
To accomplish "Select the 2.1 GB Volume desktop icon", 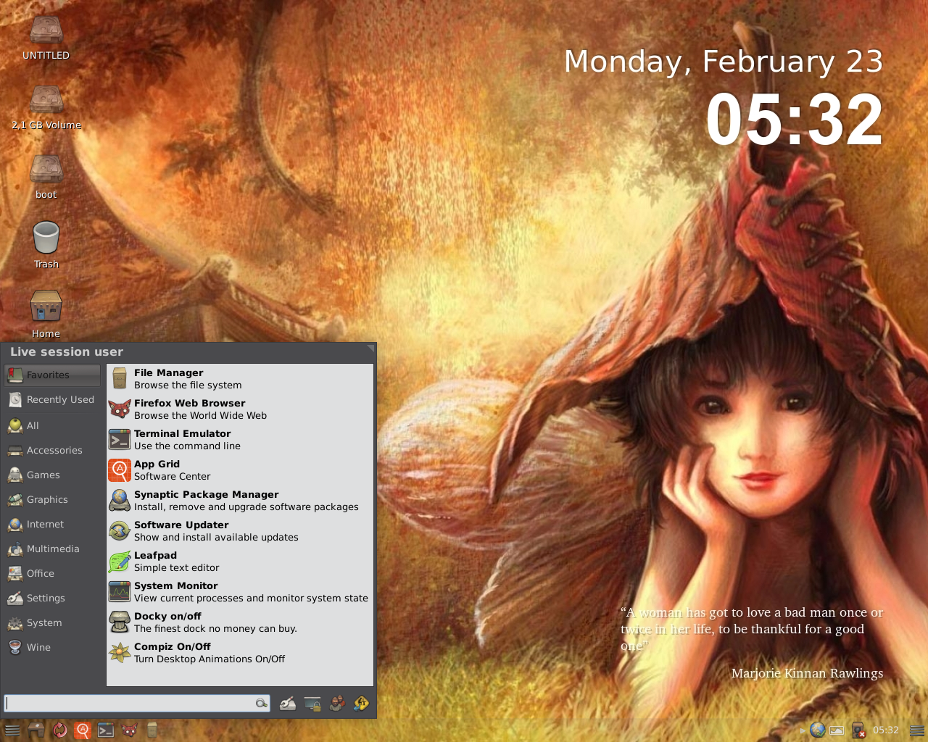I will [46, 107].
